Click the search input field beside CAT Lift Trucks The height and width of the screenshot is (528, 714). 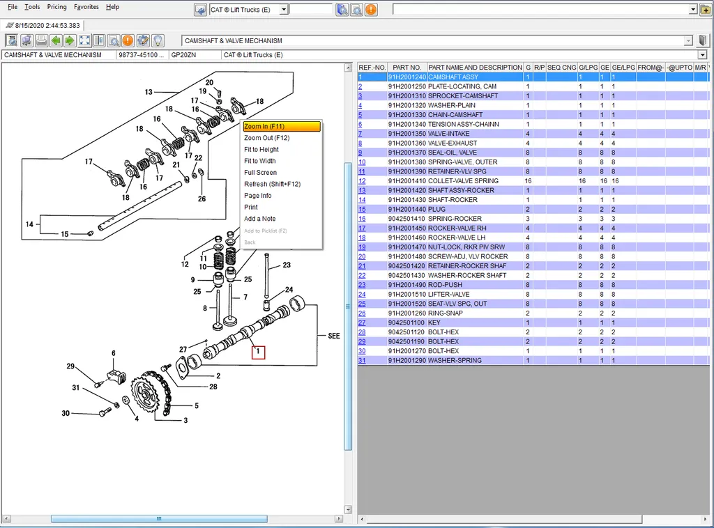click(310, 10)
